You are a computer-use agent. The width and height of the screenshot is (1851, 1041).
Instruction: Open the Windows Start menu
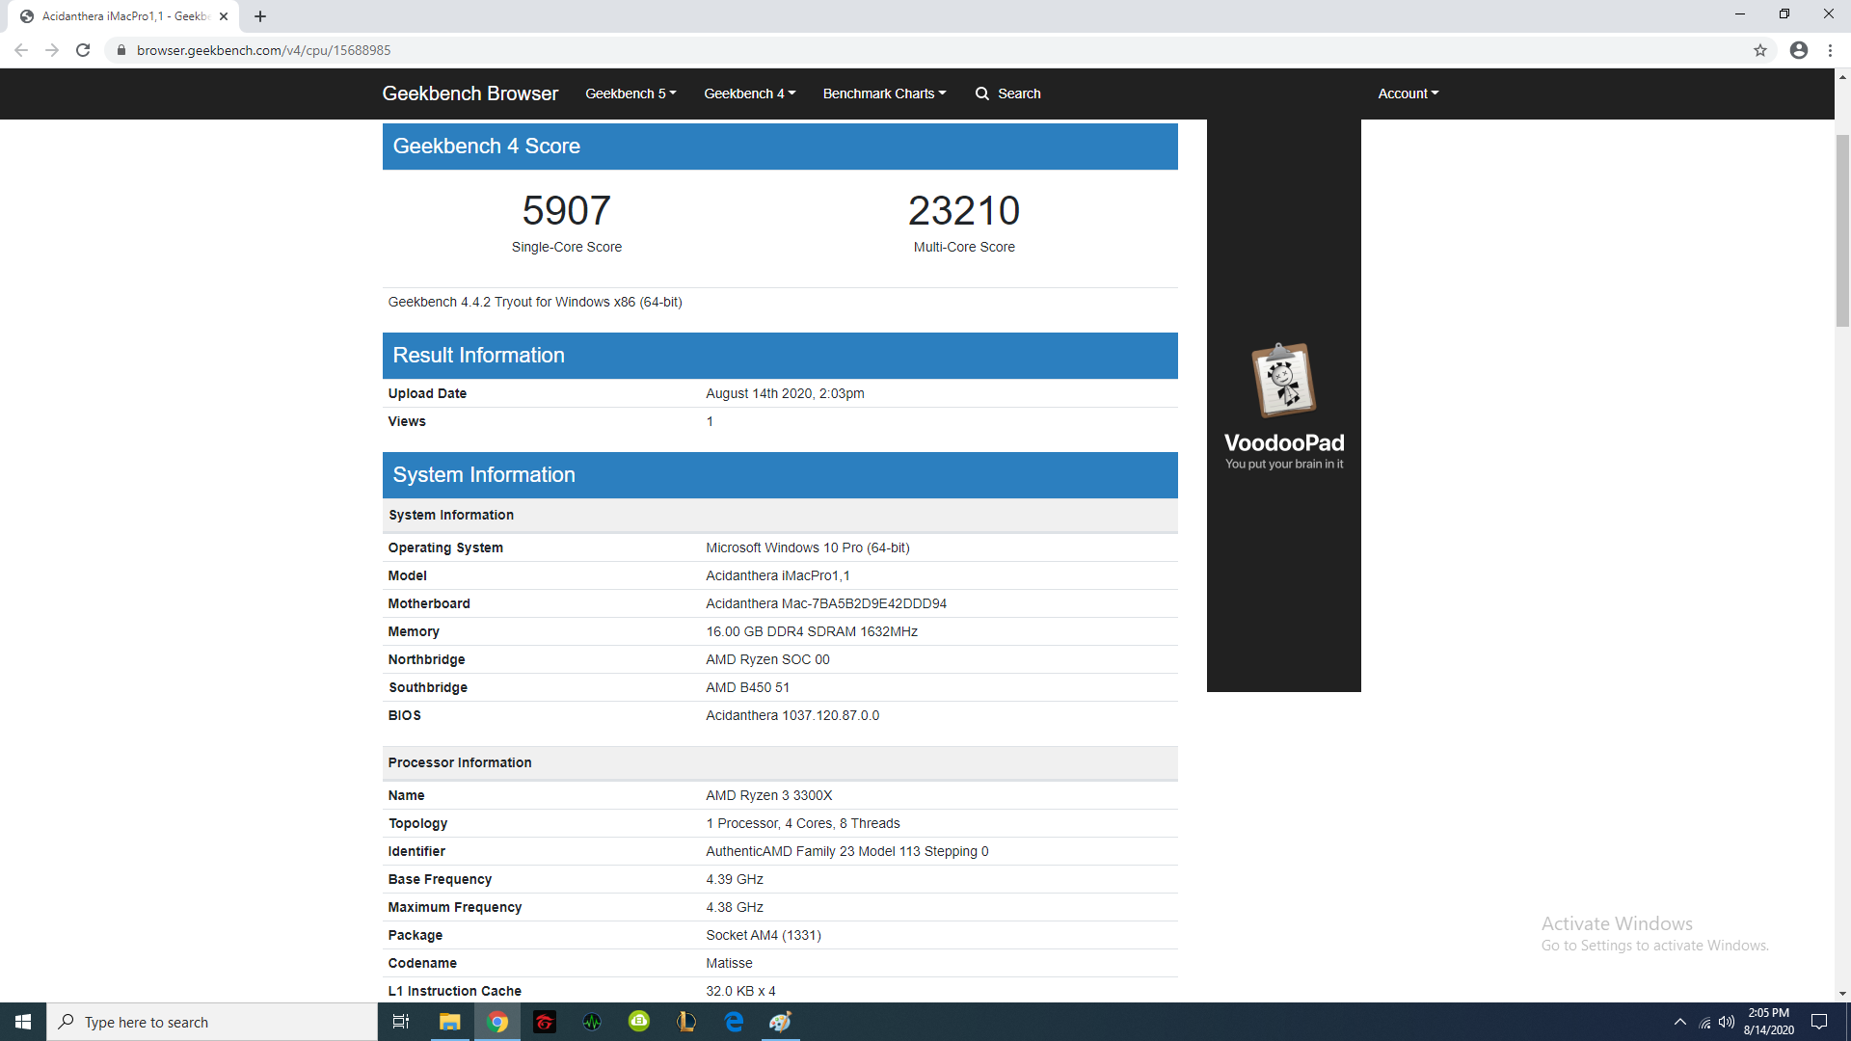pyautogui.click(x=23, y=1022)
